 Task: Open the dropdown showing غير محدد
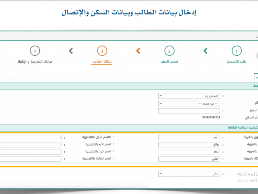(x=189, y=103)
